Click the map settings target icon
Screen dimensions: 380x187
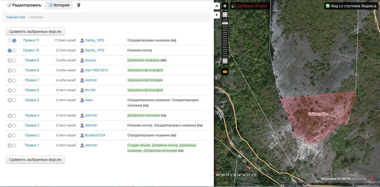[225, 6]
